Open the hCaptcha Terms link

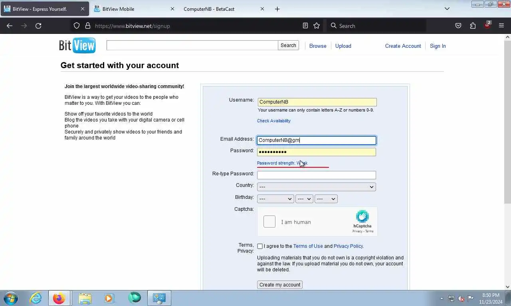[x=369, y=231]
